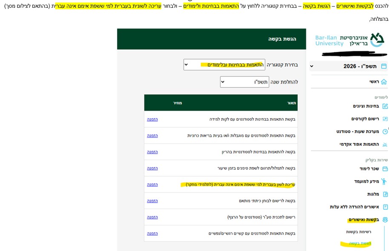This screenshot has height=251, width=389.
Task: Click the מידע למועמד person icon
Action: [384, 181]
